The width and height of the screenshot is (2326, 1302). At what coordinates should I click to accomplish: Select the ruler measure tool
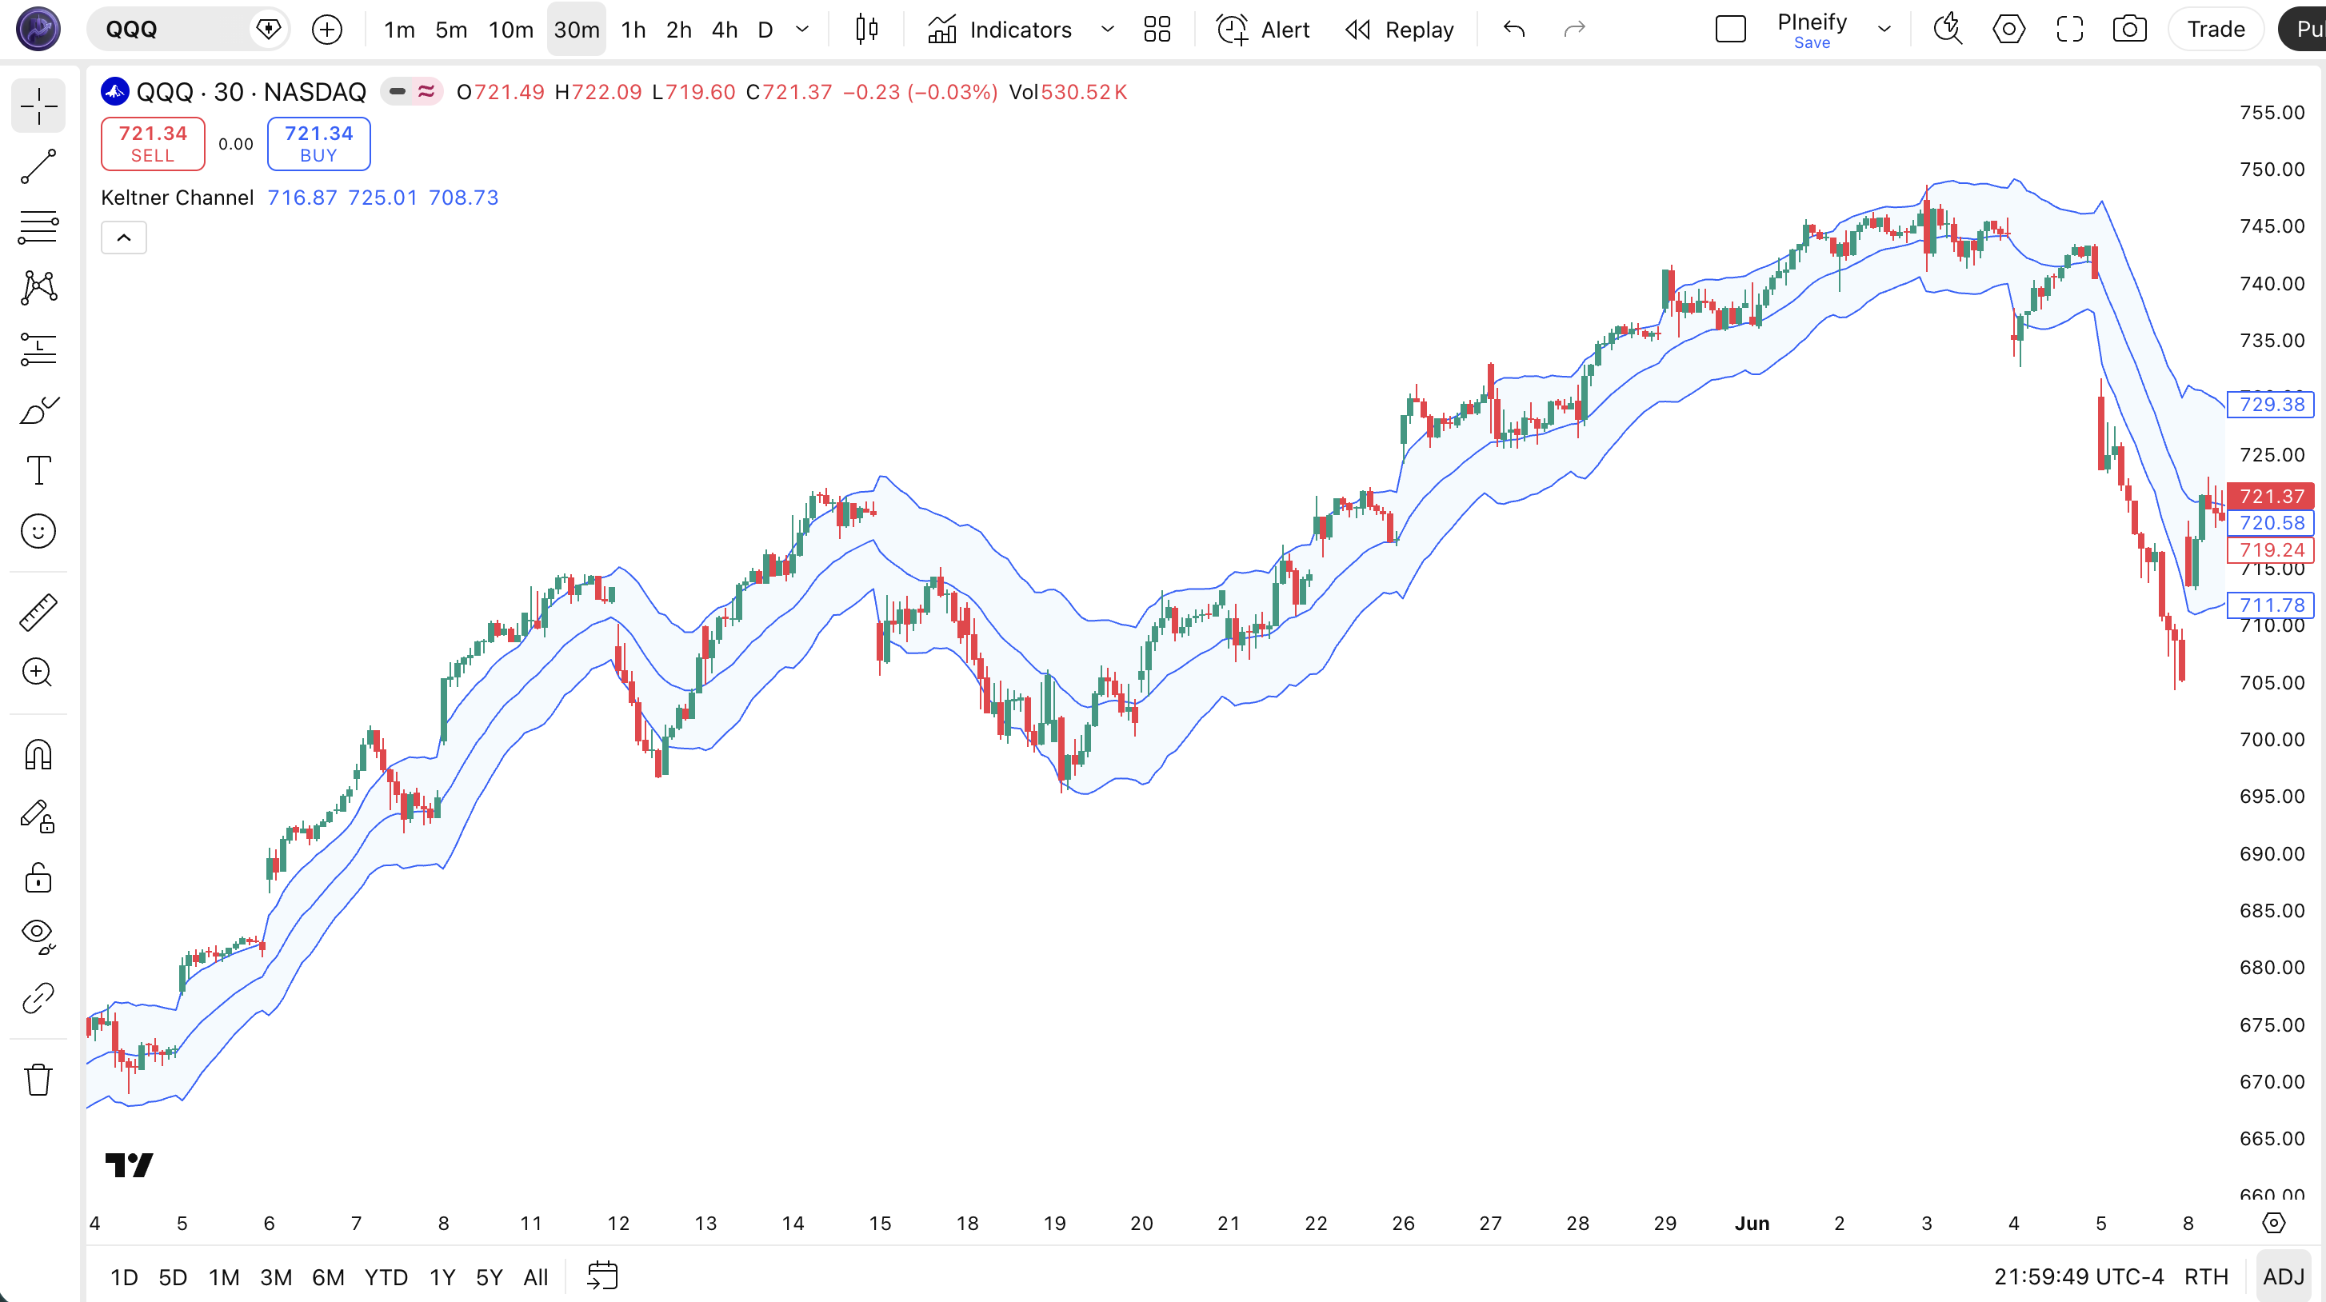pyautogui.click(x=39, y=612)
